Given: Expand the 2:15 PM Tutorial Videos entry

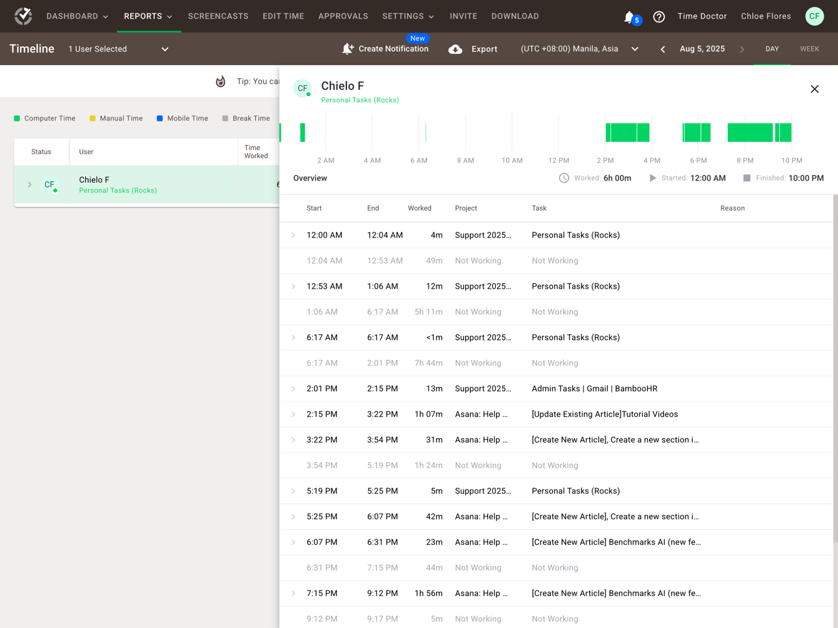Looking at the screenshot, I should click(293, 414).
